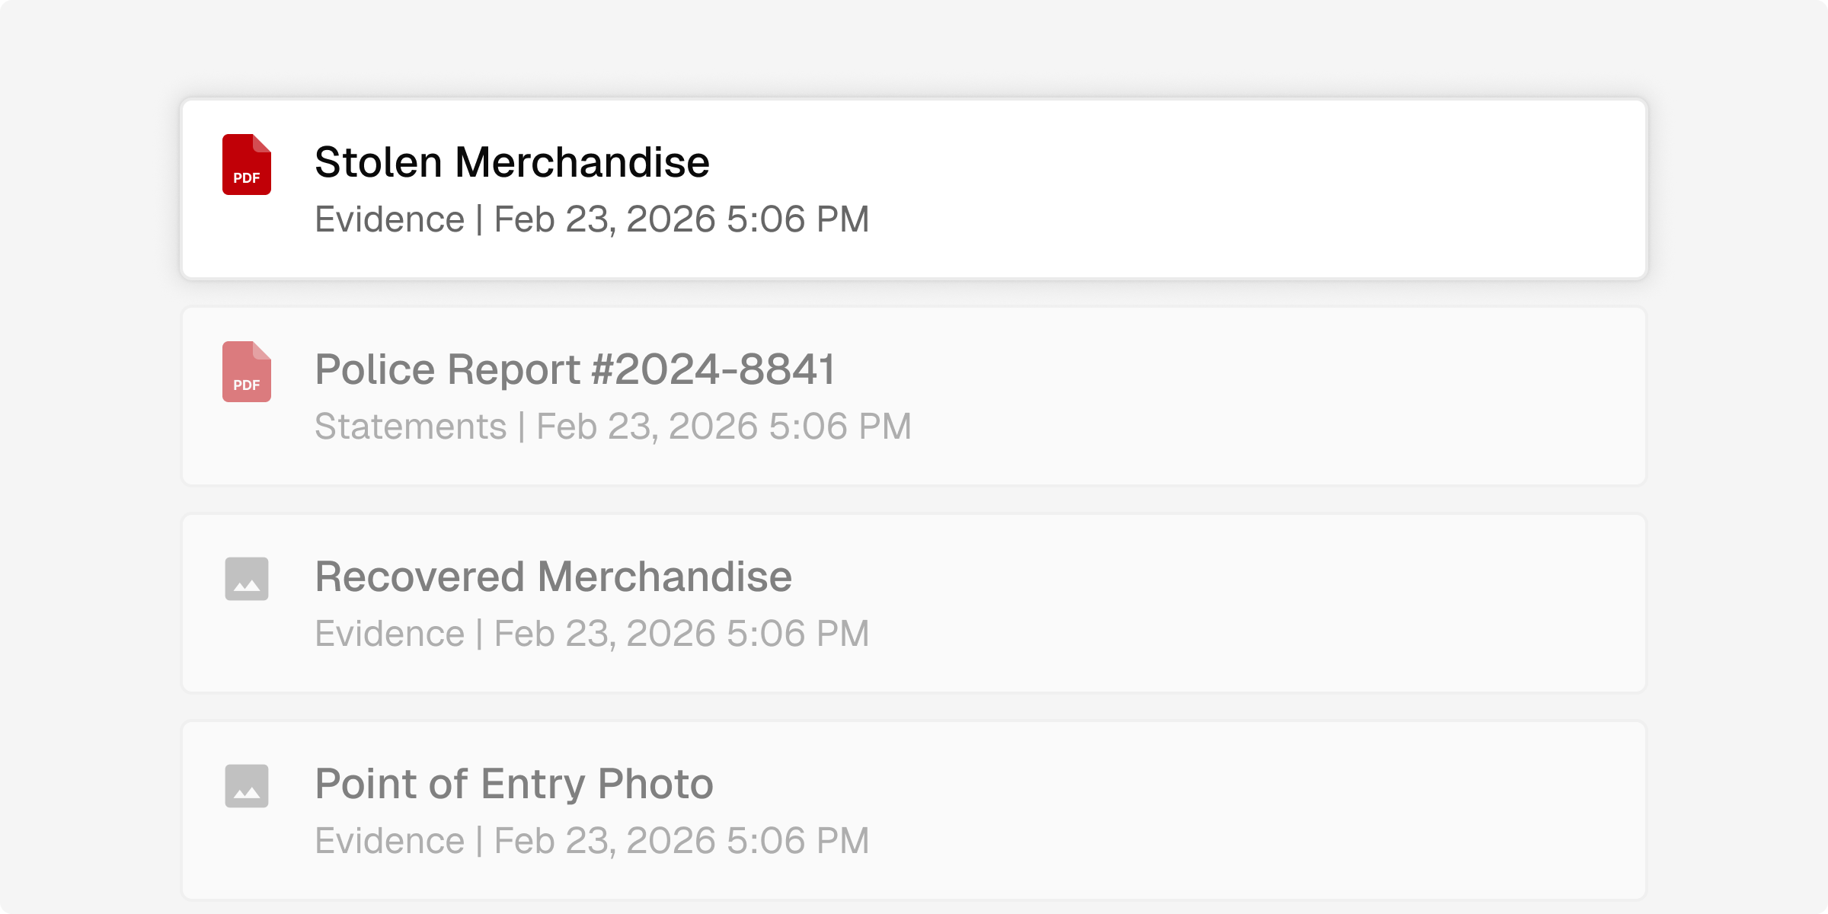The height and width of the screenshot is (914, 1828).
Task: Click the Evidence label under Stolen Merchandise
Action: click(389, 219)
